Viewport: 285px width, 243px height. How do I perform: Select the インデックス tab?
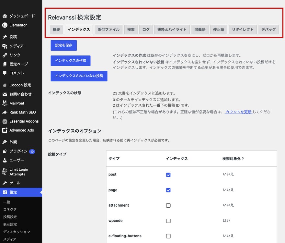pyautogui.click(x=79, y=30)
